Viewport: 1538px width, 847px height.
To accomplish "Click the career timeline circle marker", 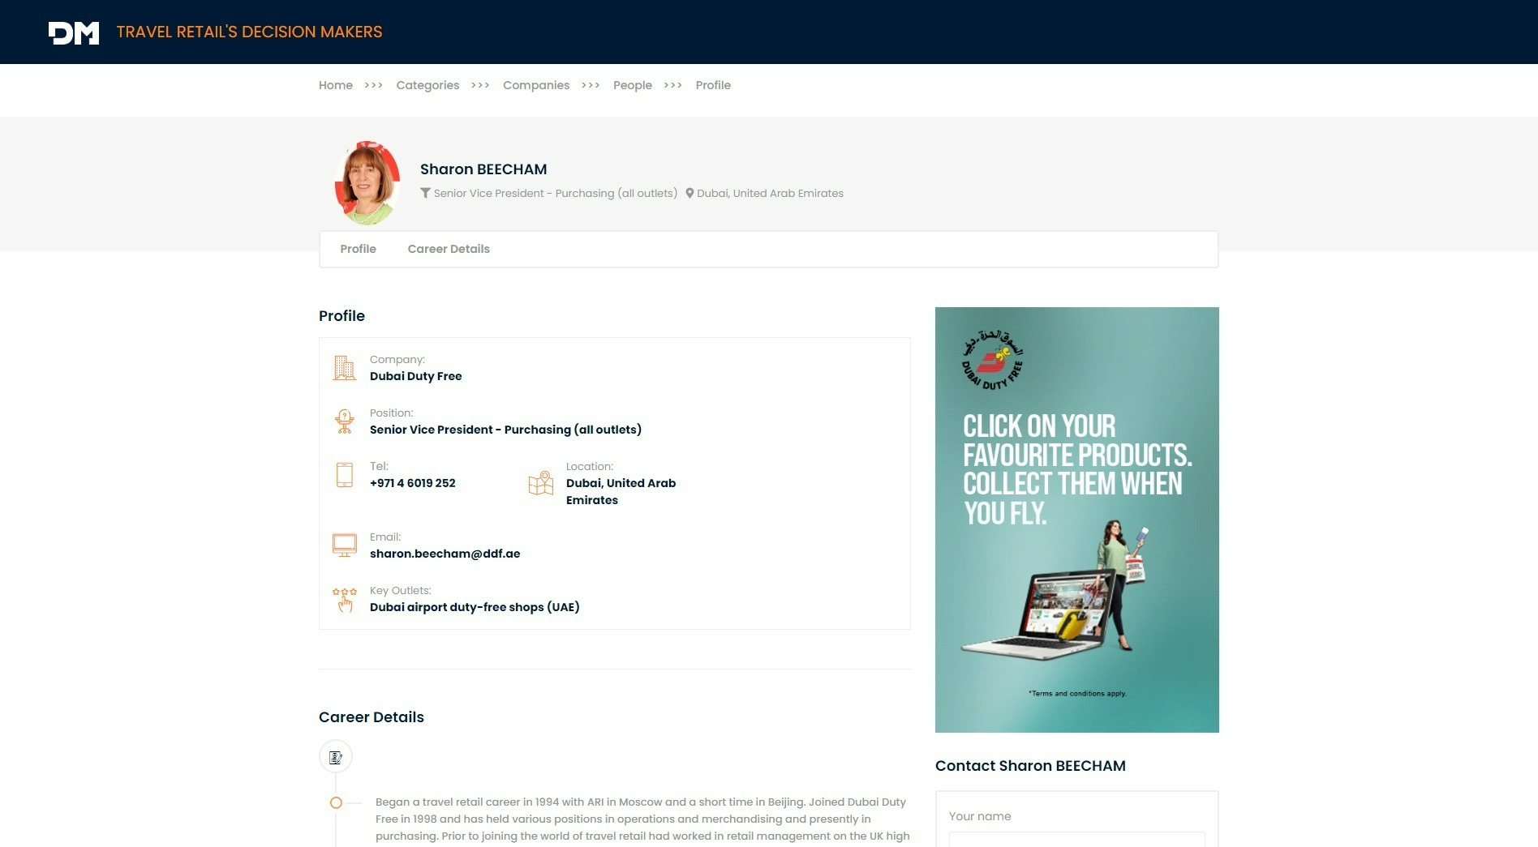I will [x=336, y=803].
